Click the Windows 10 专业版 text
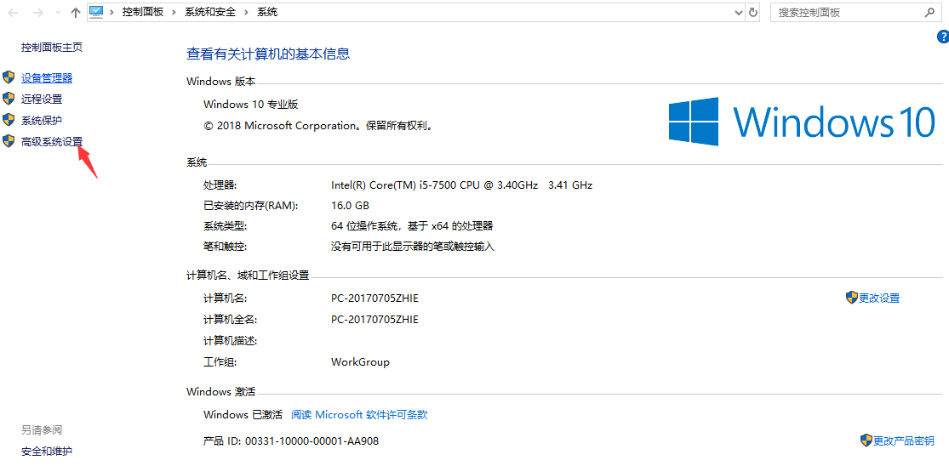The width and height of the screenshot is (949, 466). 250,104
